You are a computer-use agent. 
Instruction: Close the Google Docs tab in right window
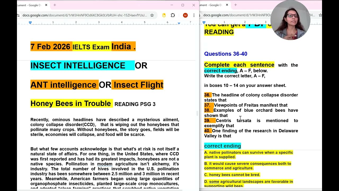pos(227,5)
